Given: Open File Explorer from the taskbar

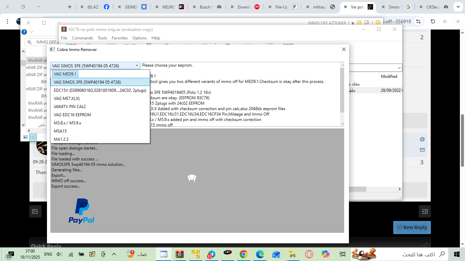Looking at the screenshot, I should click(292, 254).
